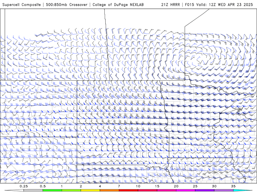The image size is (257, 192).
Task: Click the '25' legend value
Action: tap(195, 186)
